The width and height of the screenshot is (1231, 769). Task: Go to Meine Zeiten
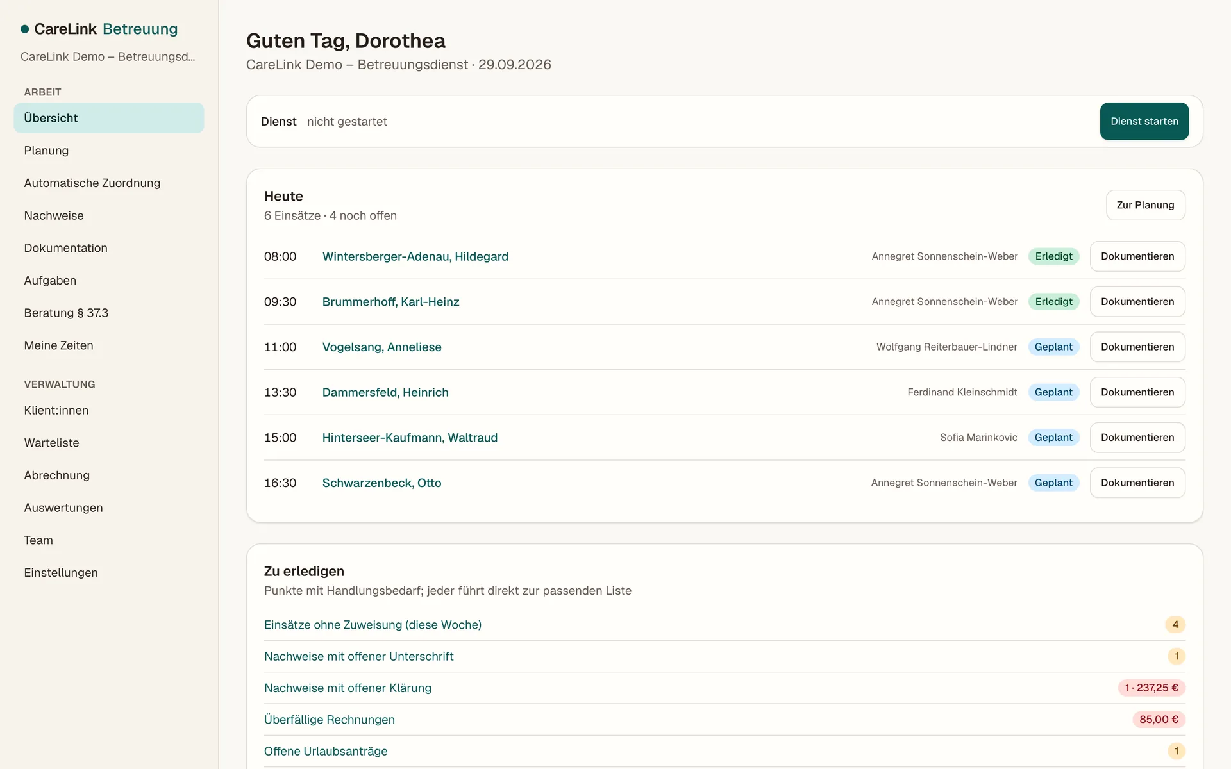point(109,345)
